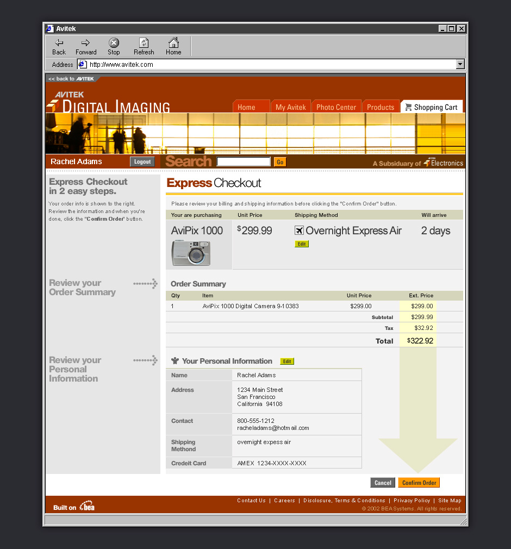Click the Confirm Order button
Viewport: 511px width, 549px height.
click(419, 483)
